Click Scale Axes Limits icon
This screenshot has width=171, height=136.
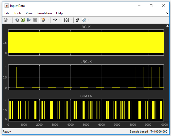(66, 20)
